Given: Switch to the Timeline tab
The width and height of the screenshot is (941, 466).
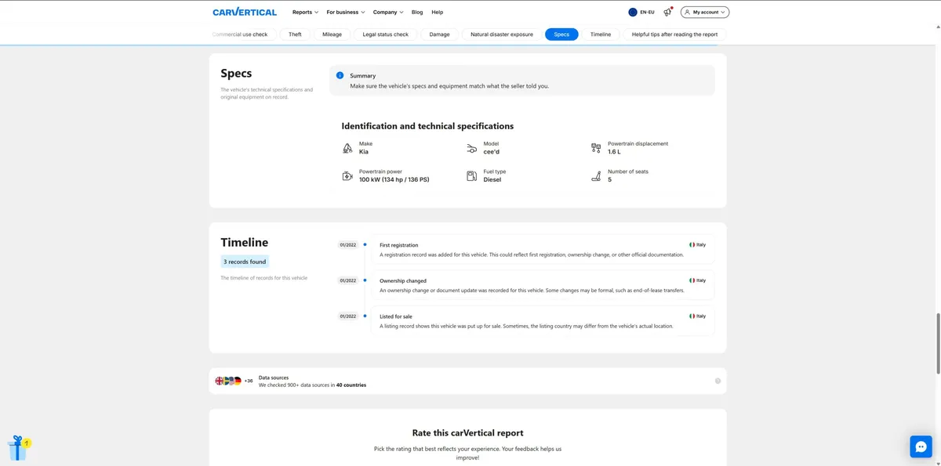Looking at the screenshot, I should 601,34.
